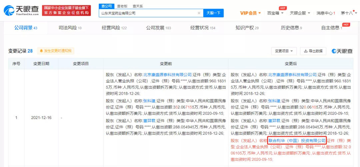Expand the 茅十八 user account menu
360x167 pixels.
click(348, 13)
